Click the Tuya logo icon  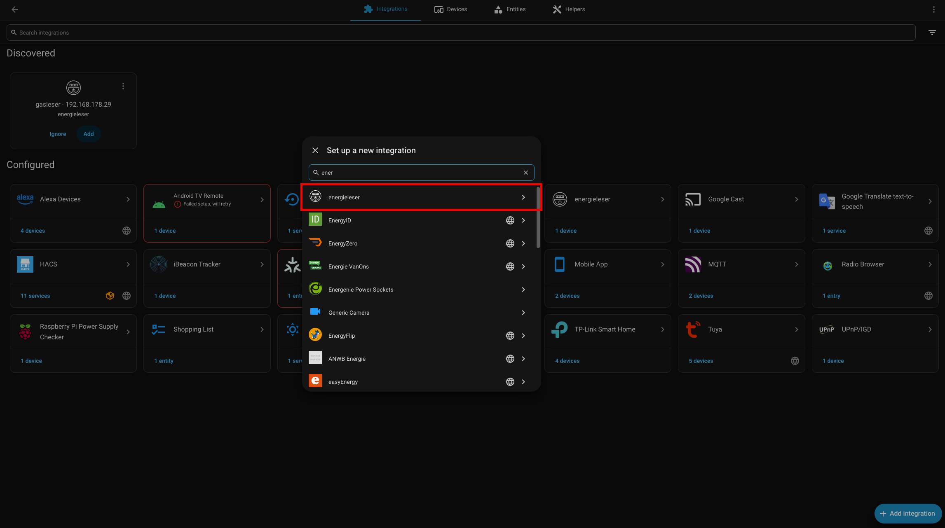click(x=693, y=329)
